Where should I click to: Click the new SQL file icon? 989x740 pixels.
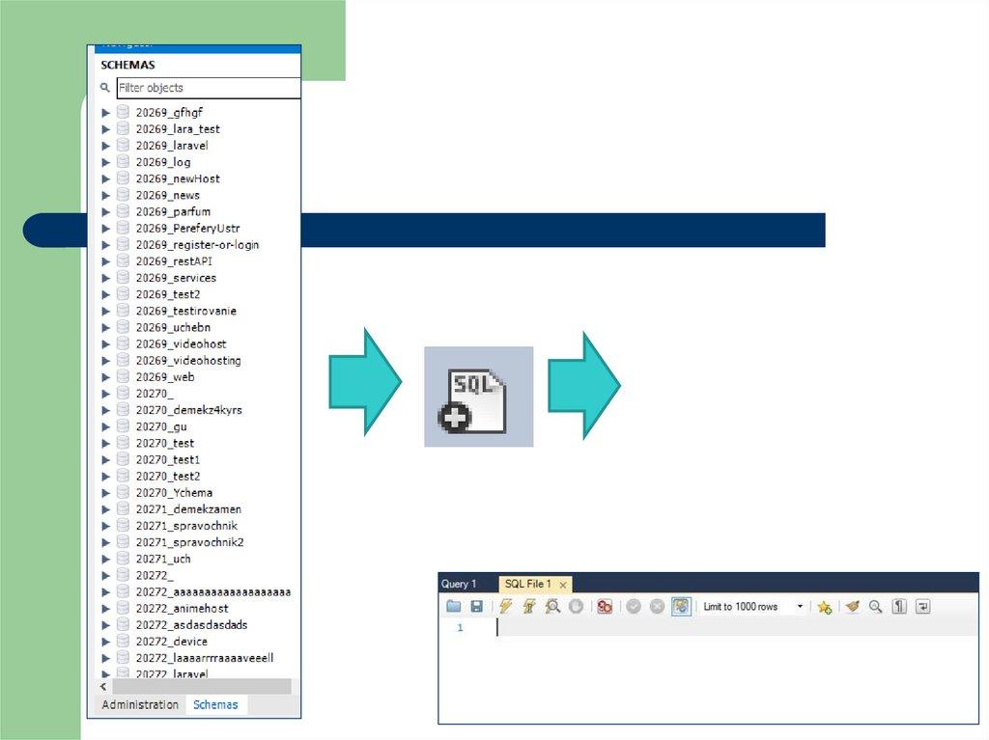pos(478,396)
